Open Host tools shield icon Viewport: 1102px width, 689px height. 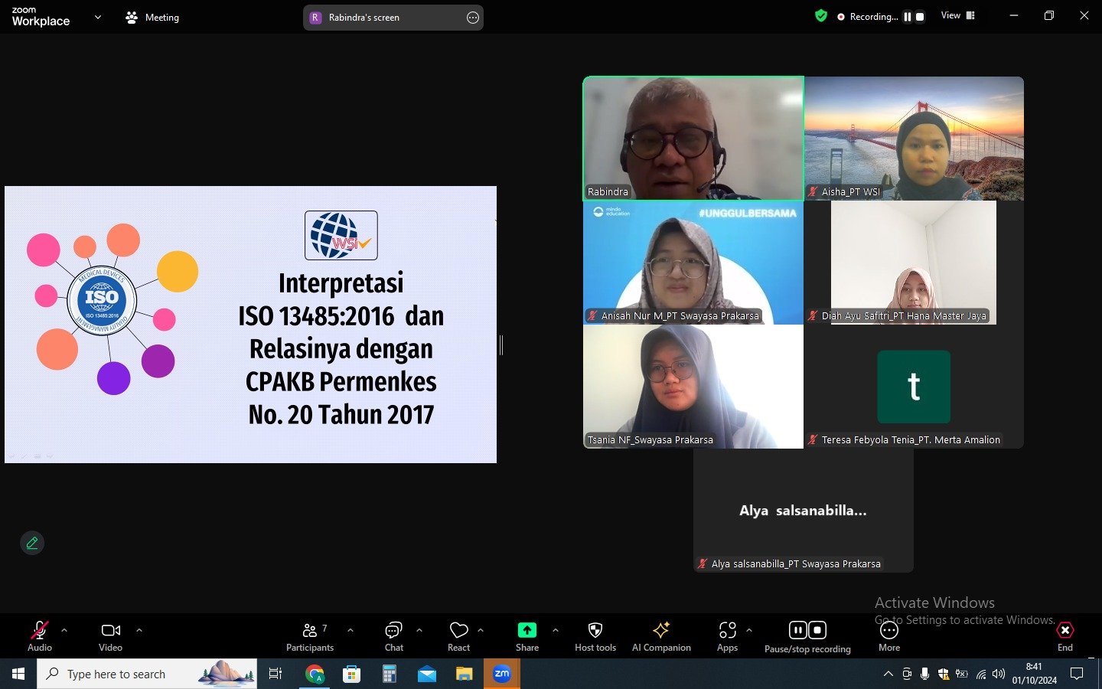[x=595, y=635]
